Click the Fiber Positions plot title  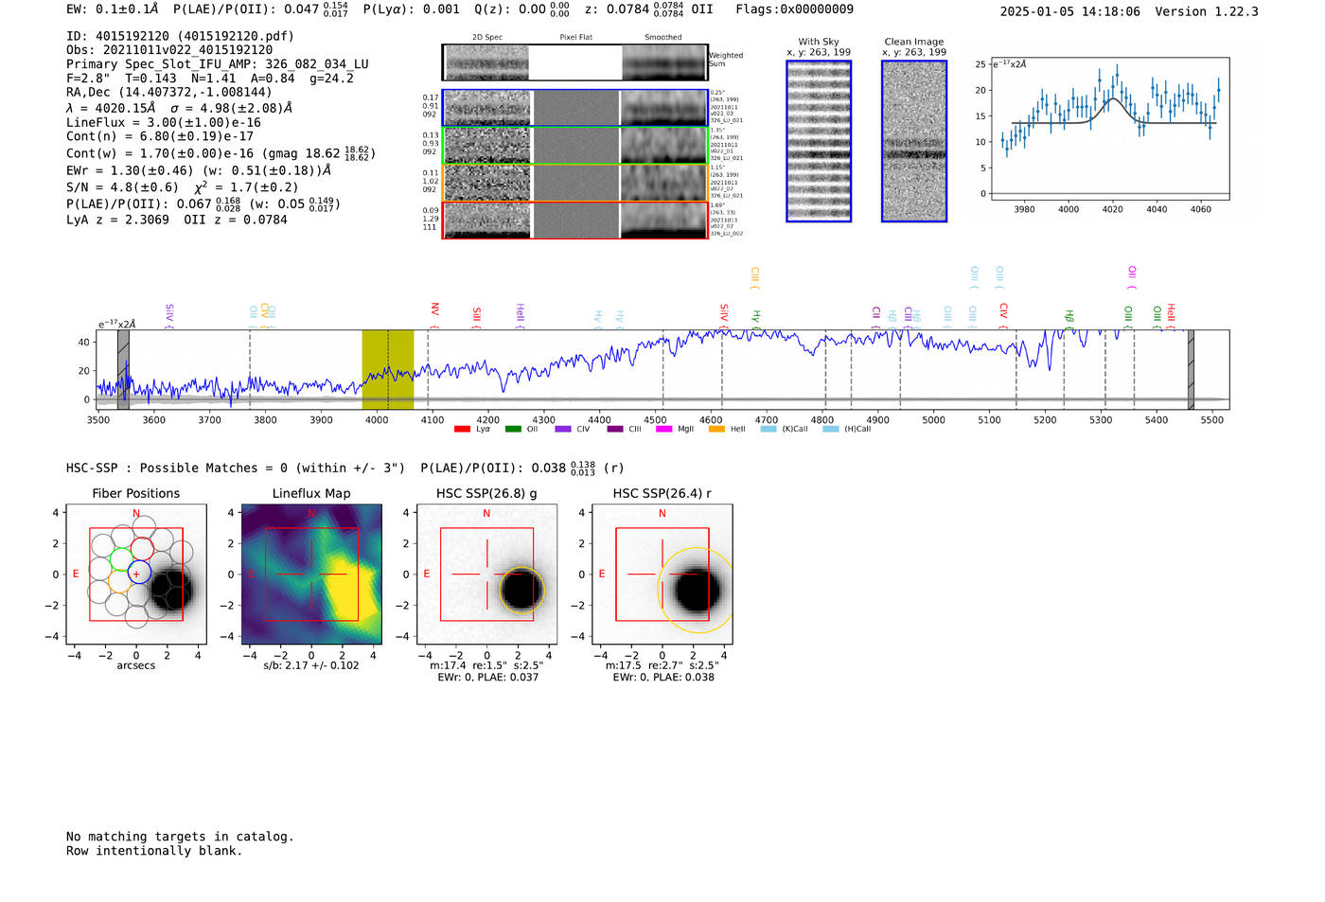pyautogui.click(x=136, y=493)
